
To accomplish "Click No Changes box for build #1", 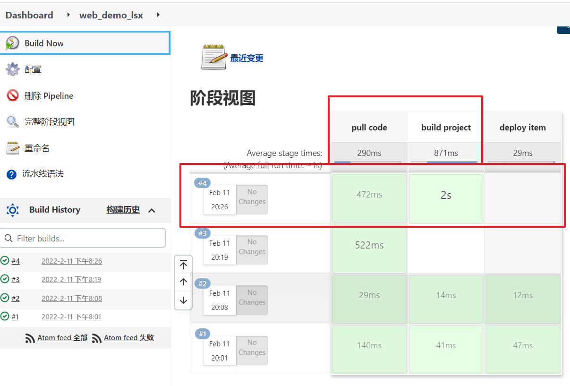I will click(252, 350).
